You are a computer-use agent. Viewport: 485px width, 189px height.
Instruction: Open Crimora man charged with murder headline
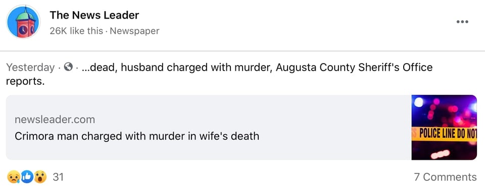[137, 136]
